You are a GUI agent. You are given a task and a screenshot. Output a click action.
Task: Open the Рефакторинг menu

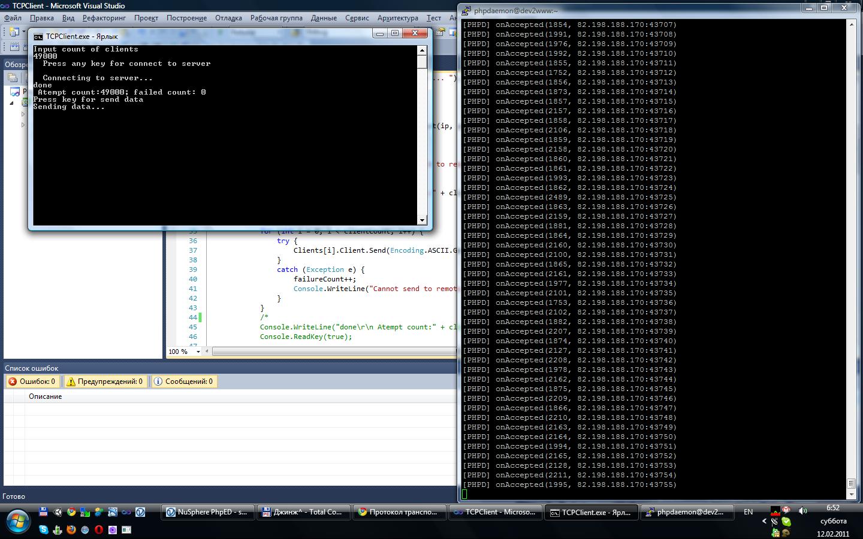(x=104, y=18)
